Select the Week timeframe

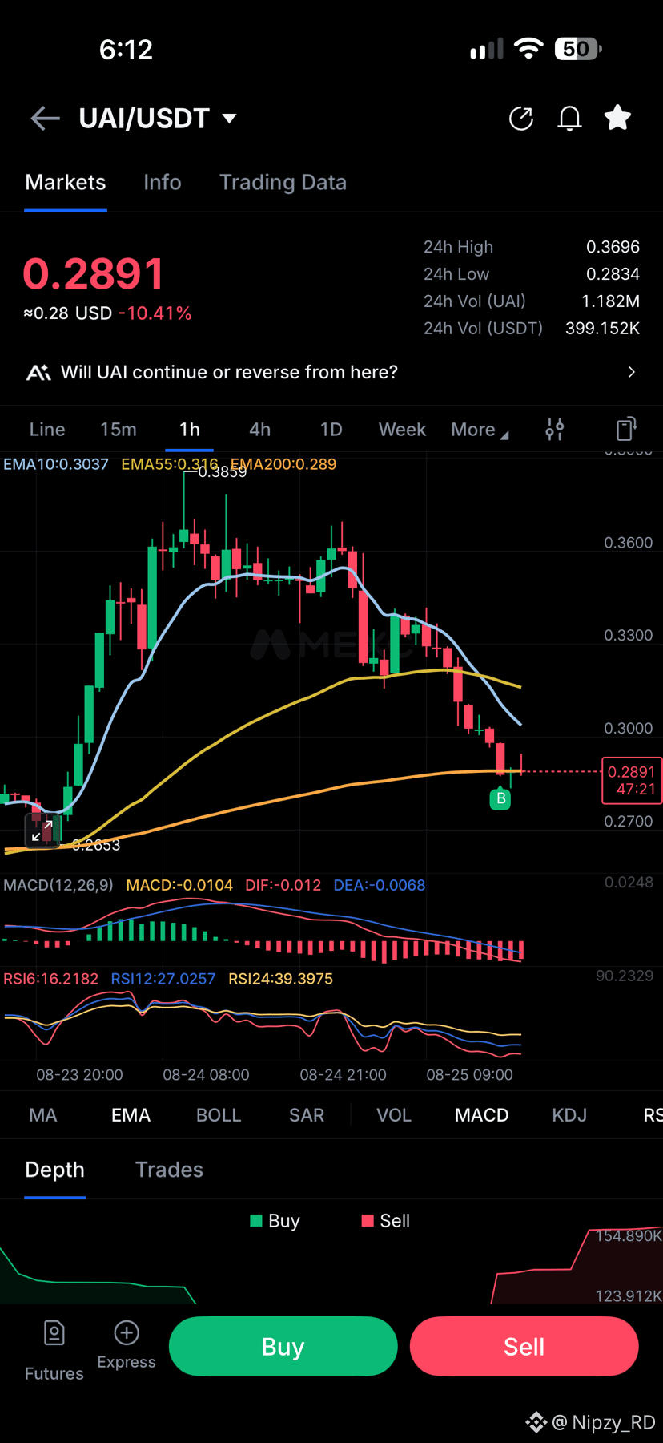[402, 430]
